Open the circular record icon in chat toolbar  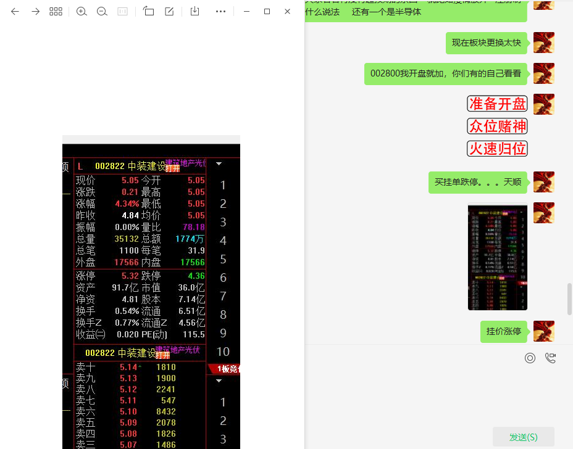[530, 358]
